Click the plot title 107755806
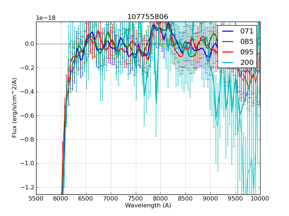This screenshot has width=289, height=216. tap(148, 17)
